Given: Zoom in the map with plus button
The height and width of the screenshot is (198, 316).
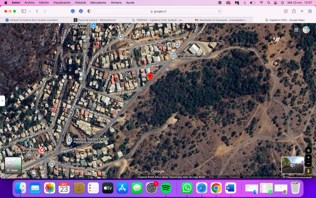Looking at the screenshot, I should tap(308, 157).
